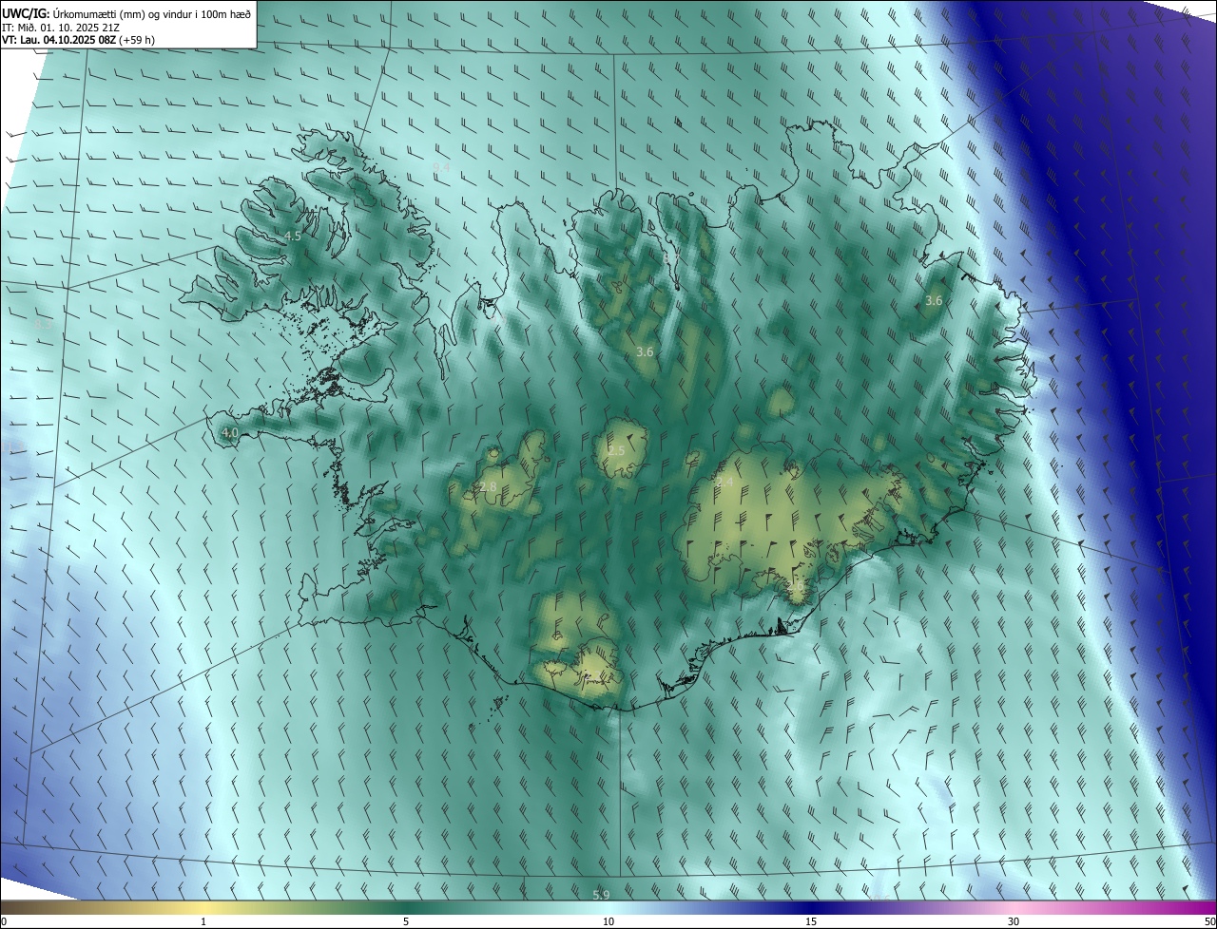Select the 'VT: Lau. 04.10.2025 08Z' valid time

click(x=59, y=40)
